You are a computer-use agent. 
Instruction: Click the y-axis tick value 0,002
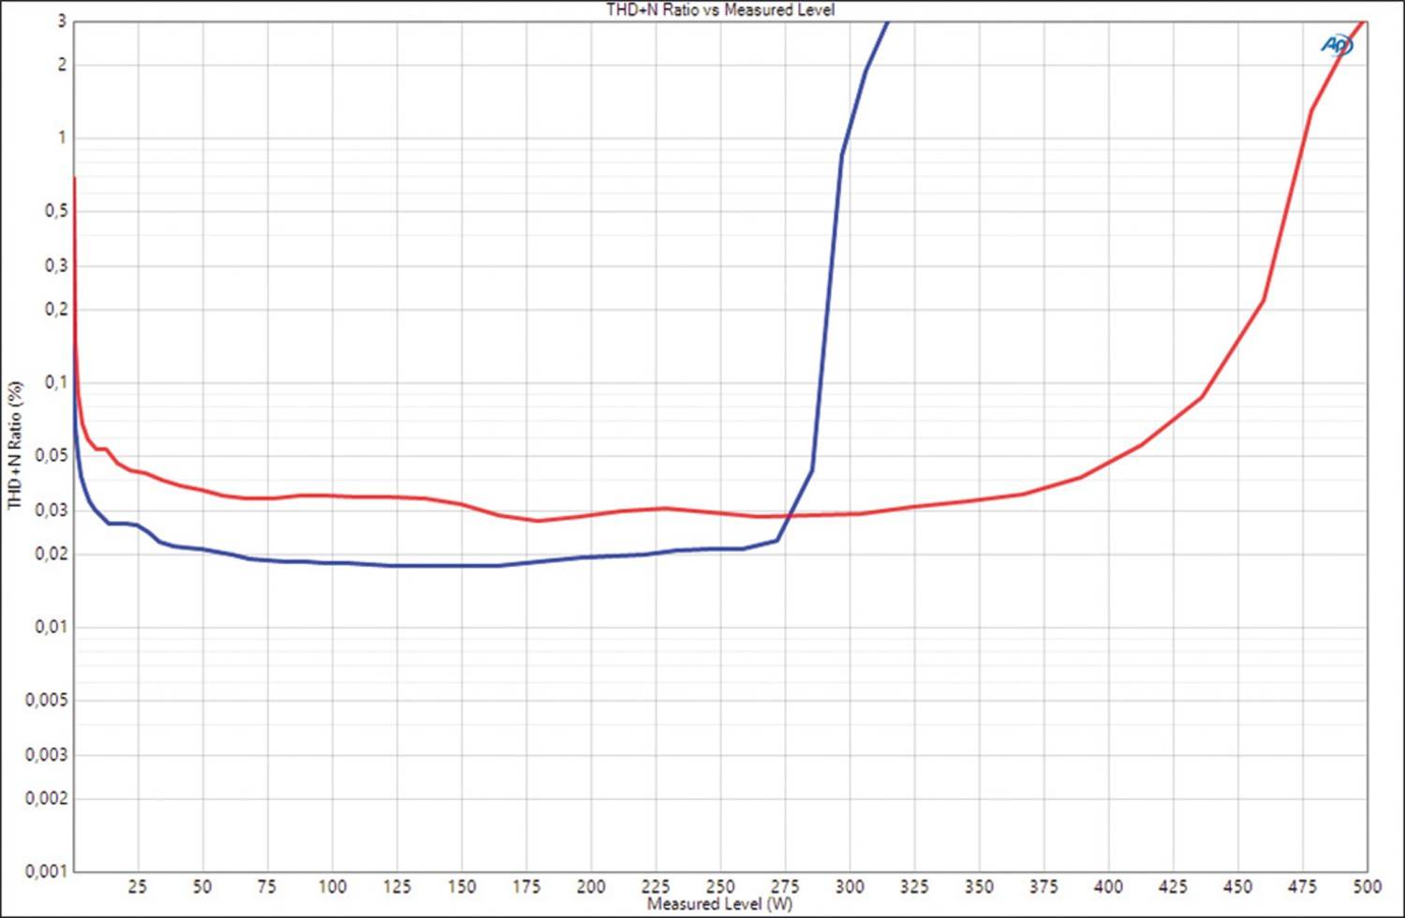(x=47, y=798)
